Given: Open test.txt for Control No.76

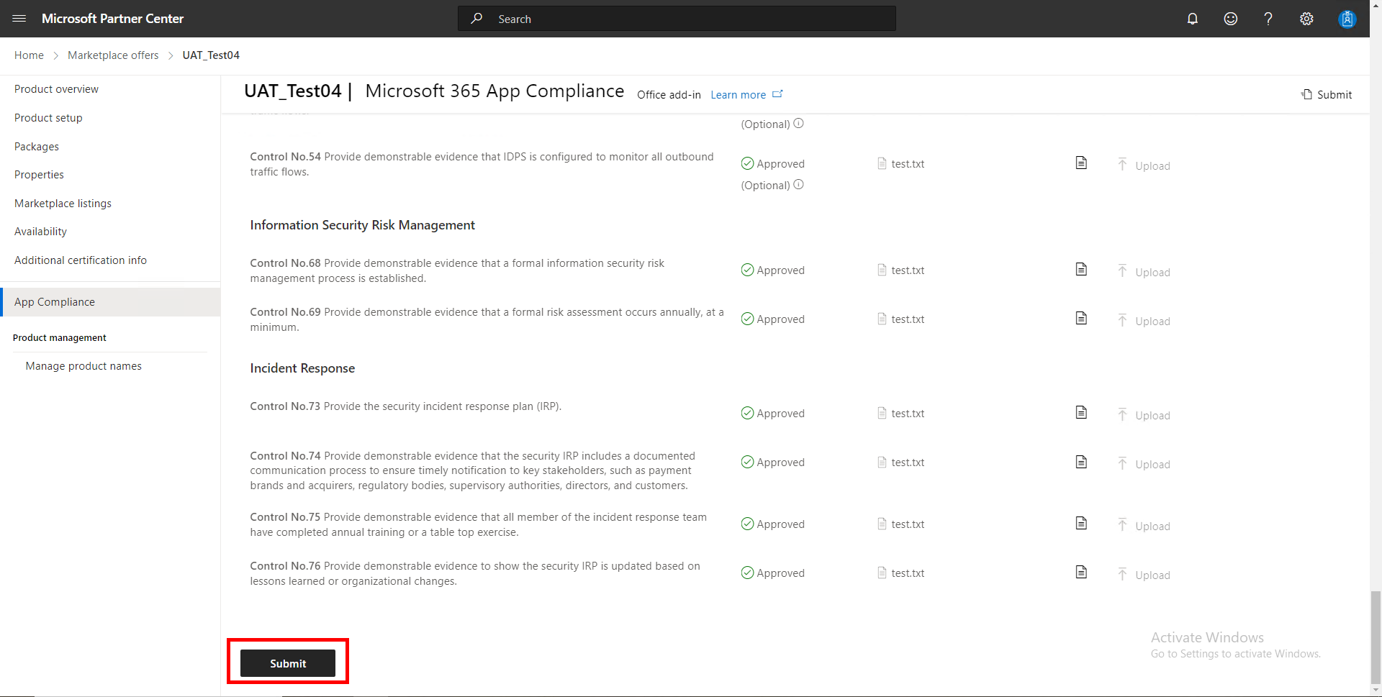Looking at the screenshot, I should pyautogui.click(x=901, y=573).
